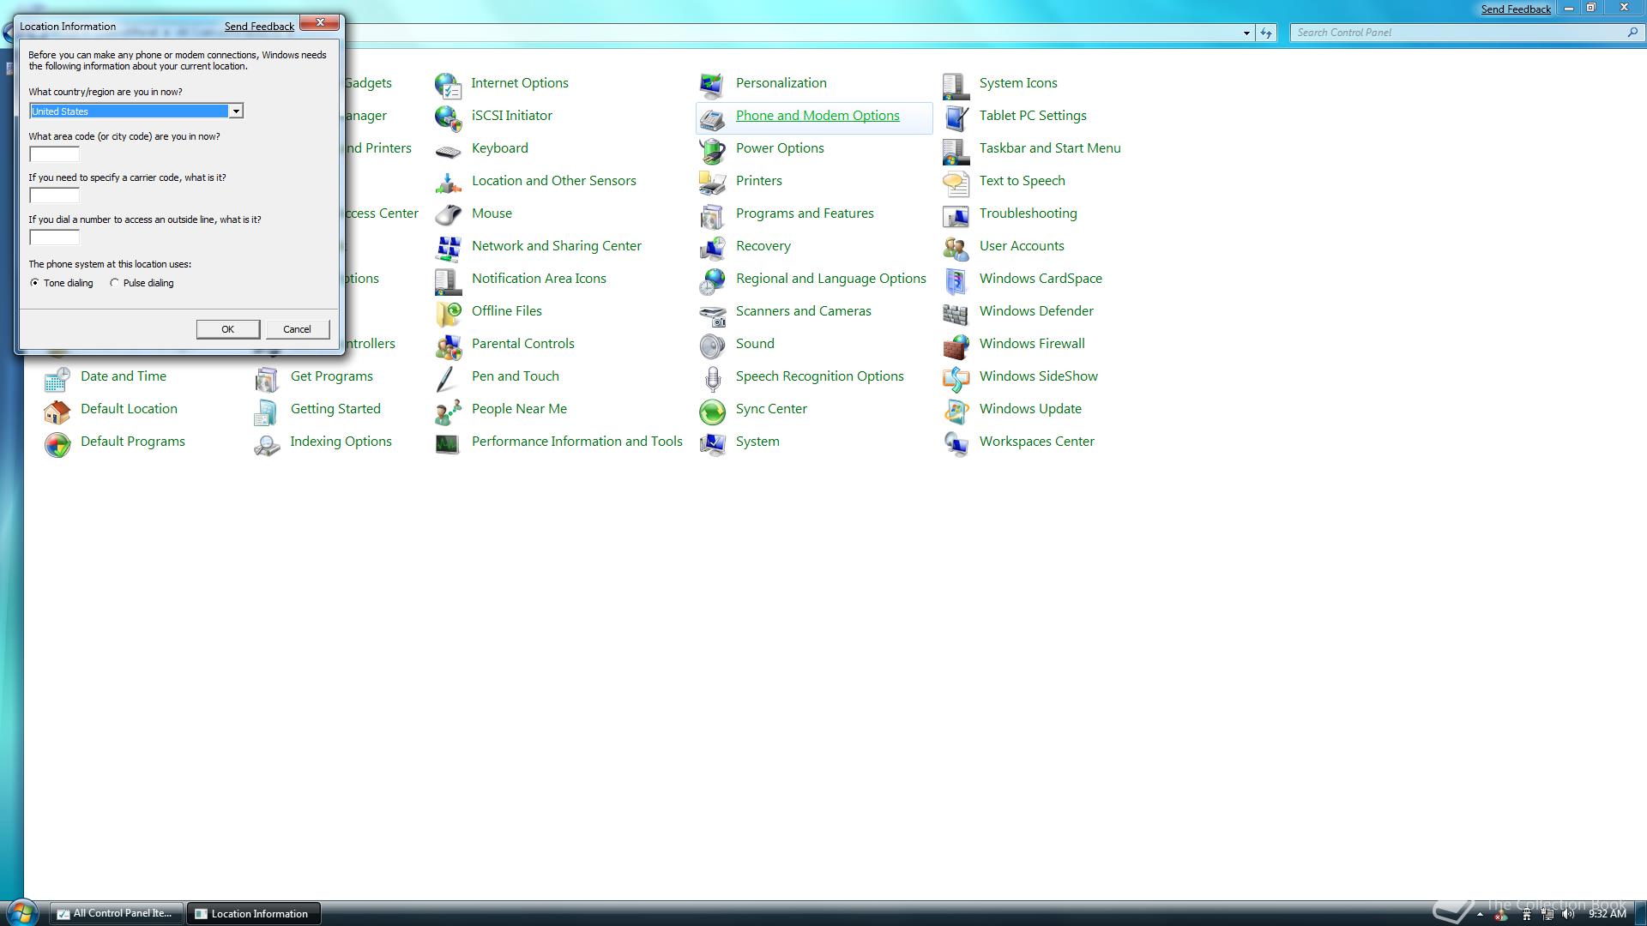Screen dimensions: 1647x926
Task: Open the Indexing Options link
Action: click(341, 442)
